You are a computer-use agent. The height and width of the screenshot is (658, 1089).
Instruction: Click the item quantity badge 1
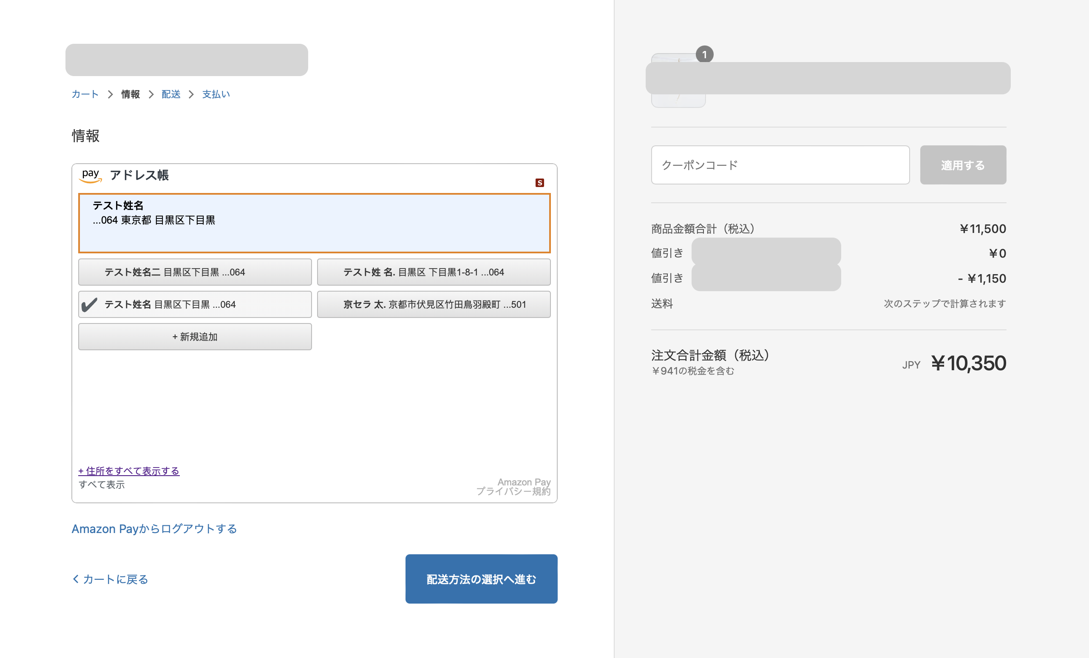[x=704, y=54]
